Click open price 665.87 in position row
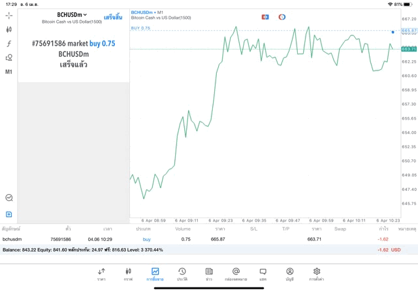This screenshot has width=418, height=292. 217,239
